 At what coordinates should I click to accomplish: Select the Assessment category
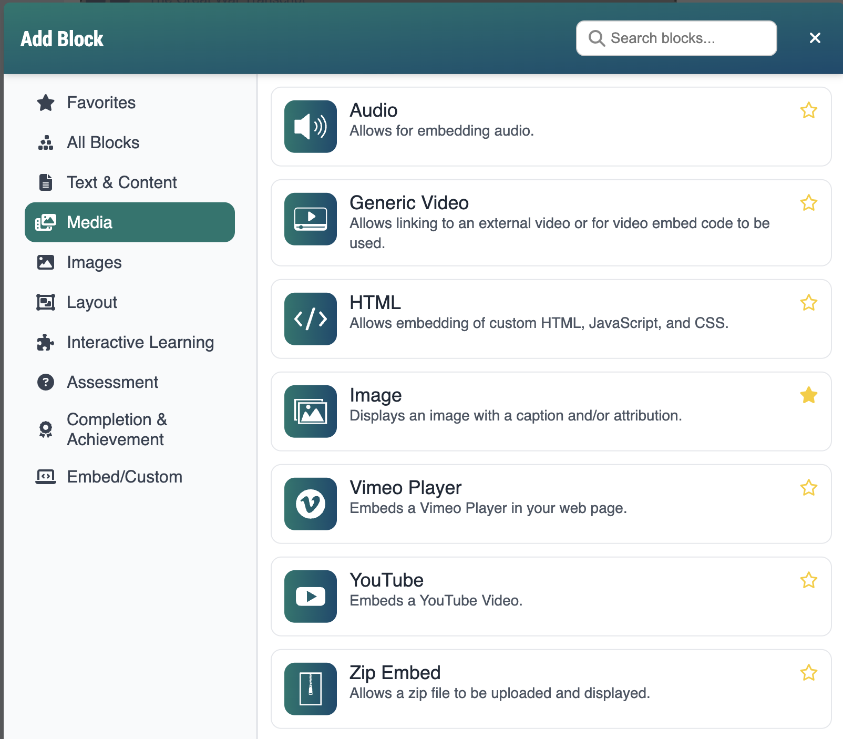point(130,382)
